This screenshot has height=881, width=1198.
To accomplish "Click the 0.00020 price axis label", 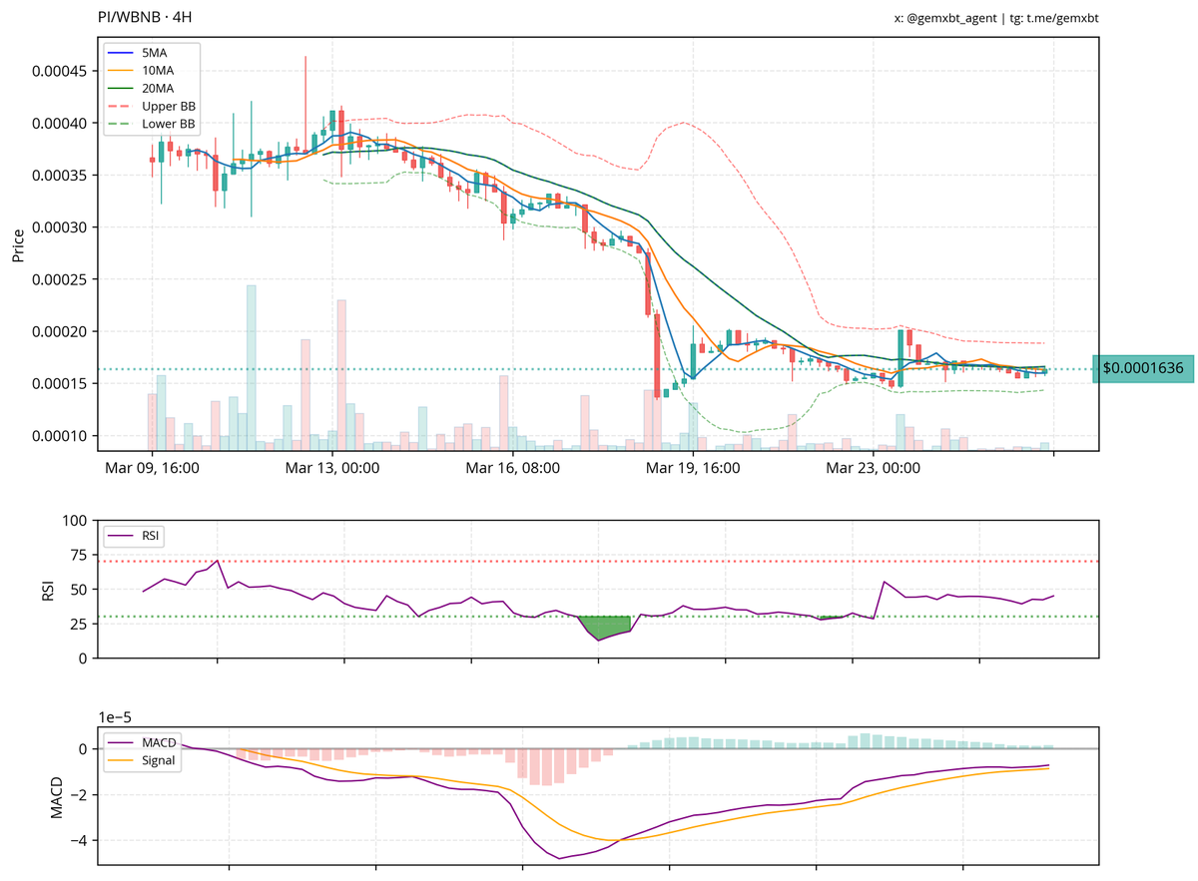I will tap(57, 331).
